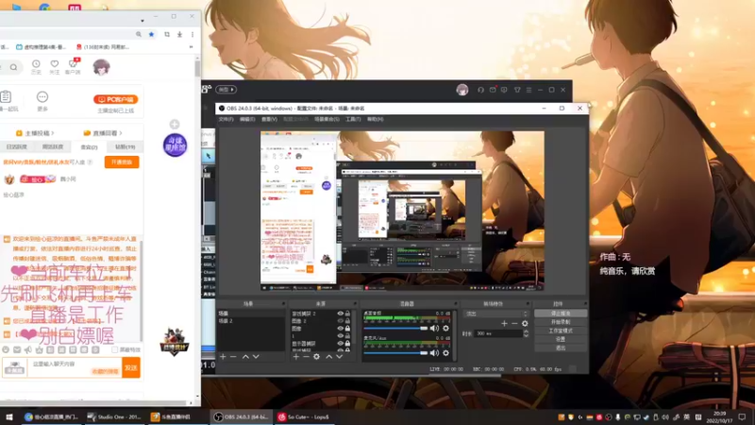Open desktop audio settings gear in mixer
This screenshot has width=755, height=425.
click(x=445, y=328)
